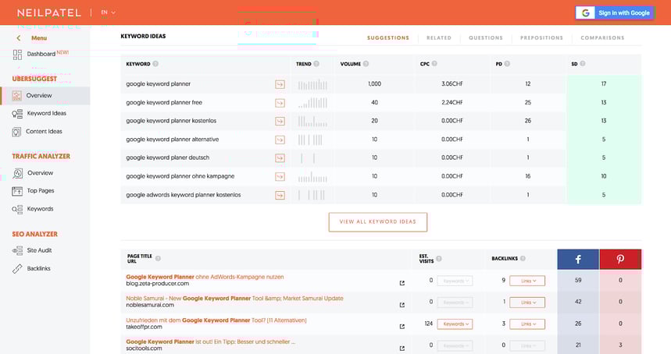Expand Keywords dropdown for blog.zeta-producer.com
Screen dimensions: 671x354
coord(455,281)
